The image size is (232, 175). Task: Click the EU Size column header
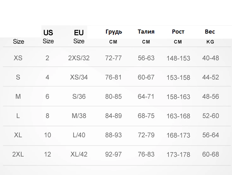(79, 37)
